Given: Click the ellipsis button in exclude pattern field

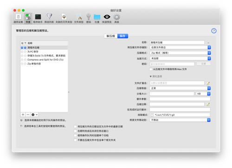Looking at the screenshot, I should 152,115.
